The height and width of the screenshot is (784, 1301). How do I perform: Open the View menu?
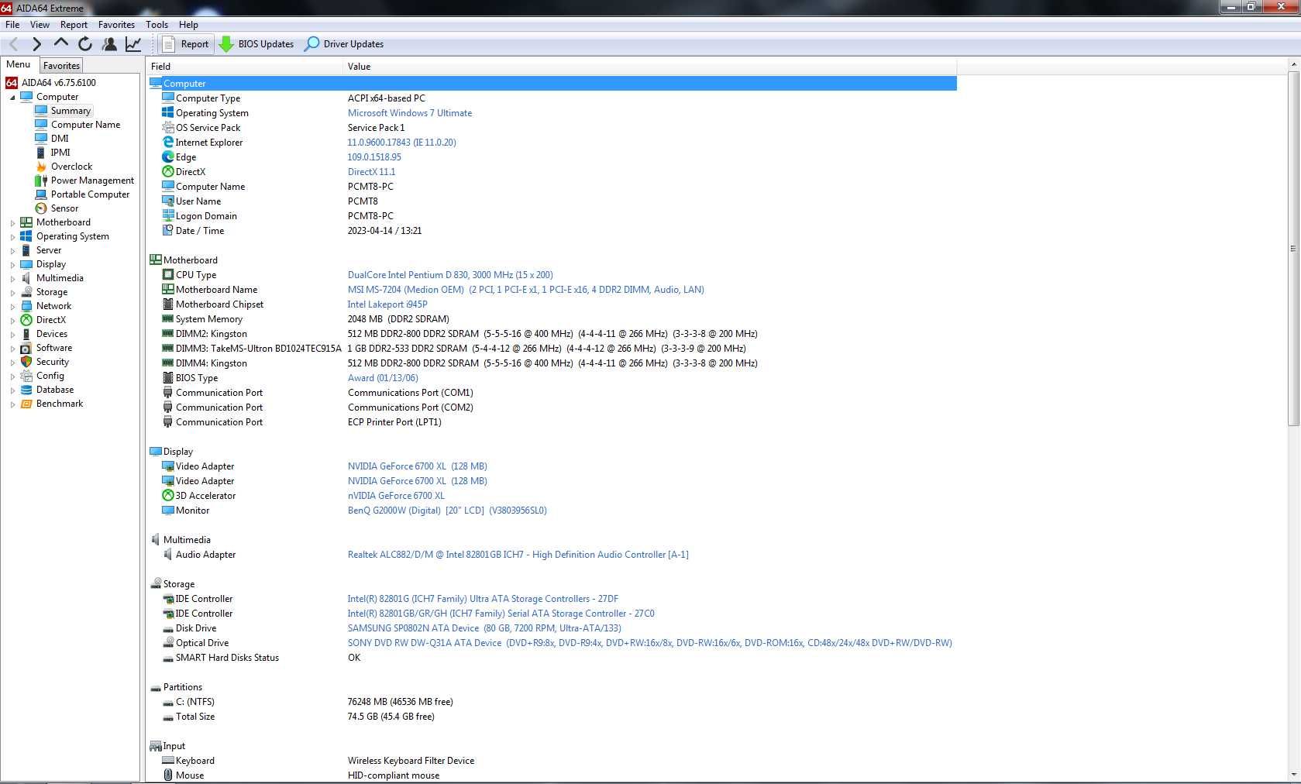[x=40, y=25]
